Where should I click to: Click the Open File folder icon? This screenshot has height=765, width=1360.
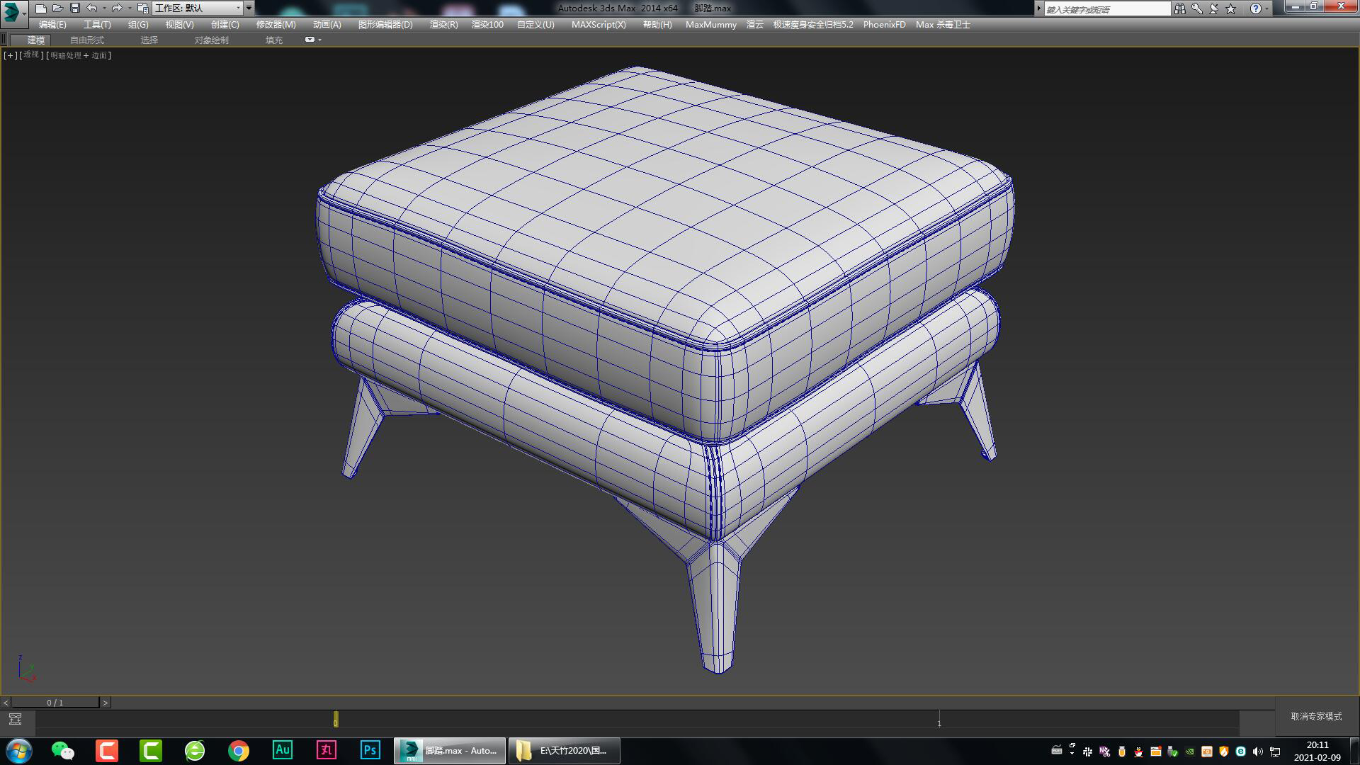(x=57, y=8)
